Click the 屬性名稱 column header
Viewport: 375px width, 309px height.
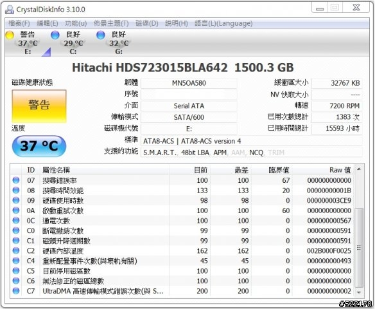coord(104,170)
